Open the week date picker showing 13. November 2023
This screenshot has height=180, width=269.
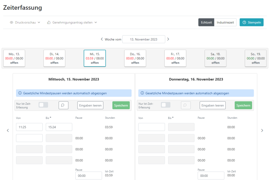point(144,39)
